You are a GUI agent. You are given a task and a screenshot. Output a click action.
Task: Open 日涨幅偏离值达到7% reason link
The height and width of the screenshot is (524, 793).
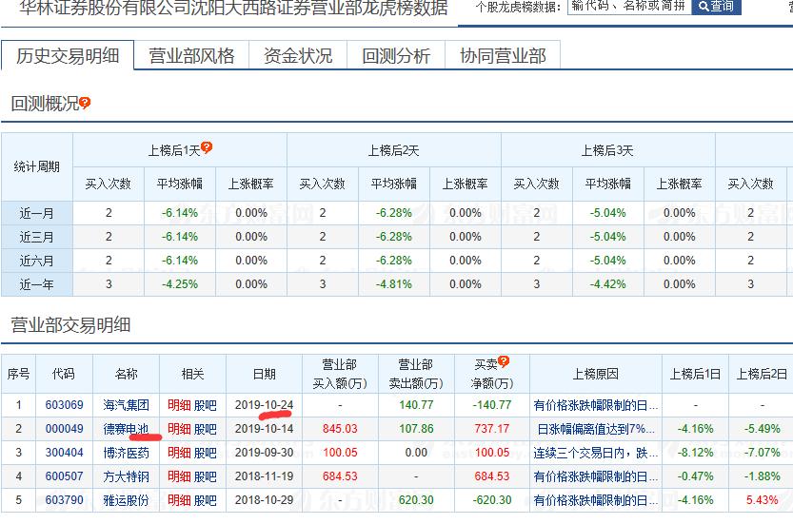[595, 429]
